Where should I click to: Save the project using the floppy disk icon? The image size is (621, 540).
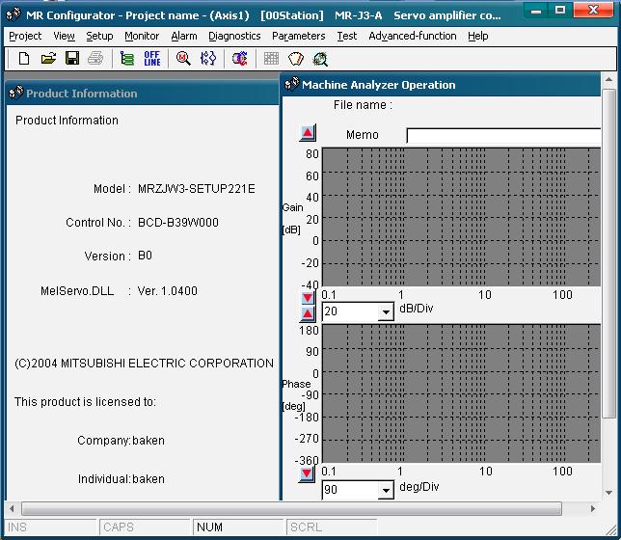pos(72,59)
